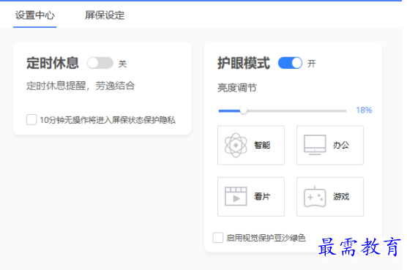407x270 pixels.
Task: Click the 定时休息提醒，劳逸结合 description
Action: click(x=81, y=86)
